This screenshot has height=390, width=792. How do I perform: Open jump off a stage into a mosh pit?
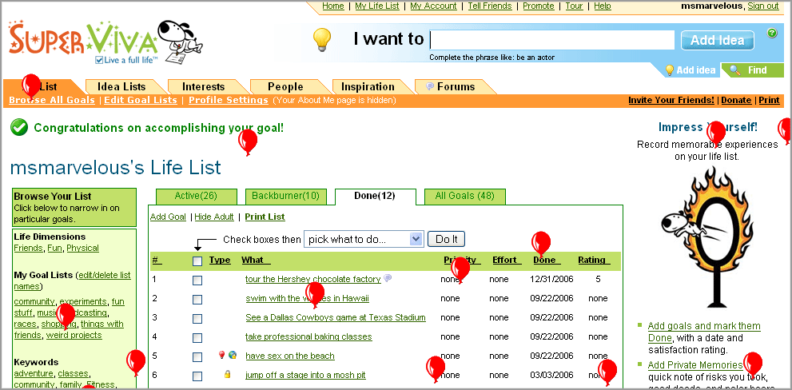coord(305,375)
